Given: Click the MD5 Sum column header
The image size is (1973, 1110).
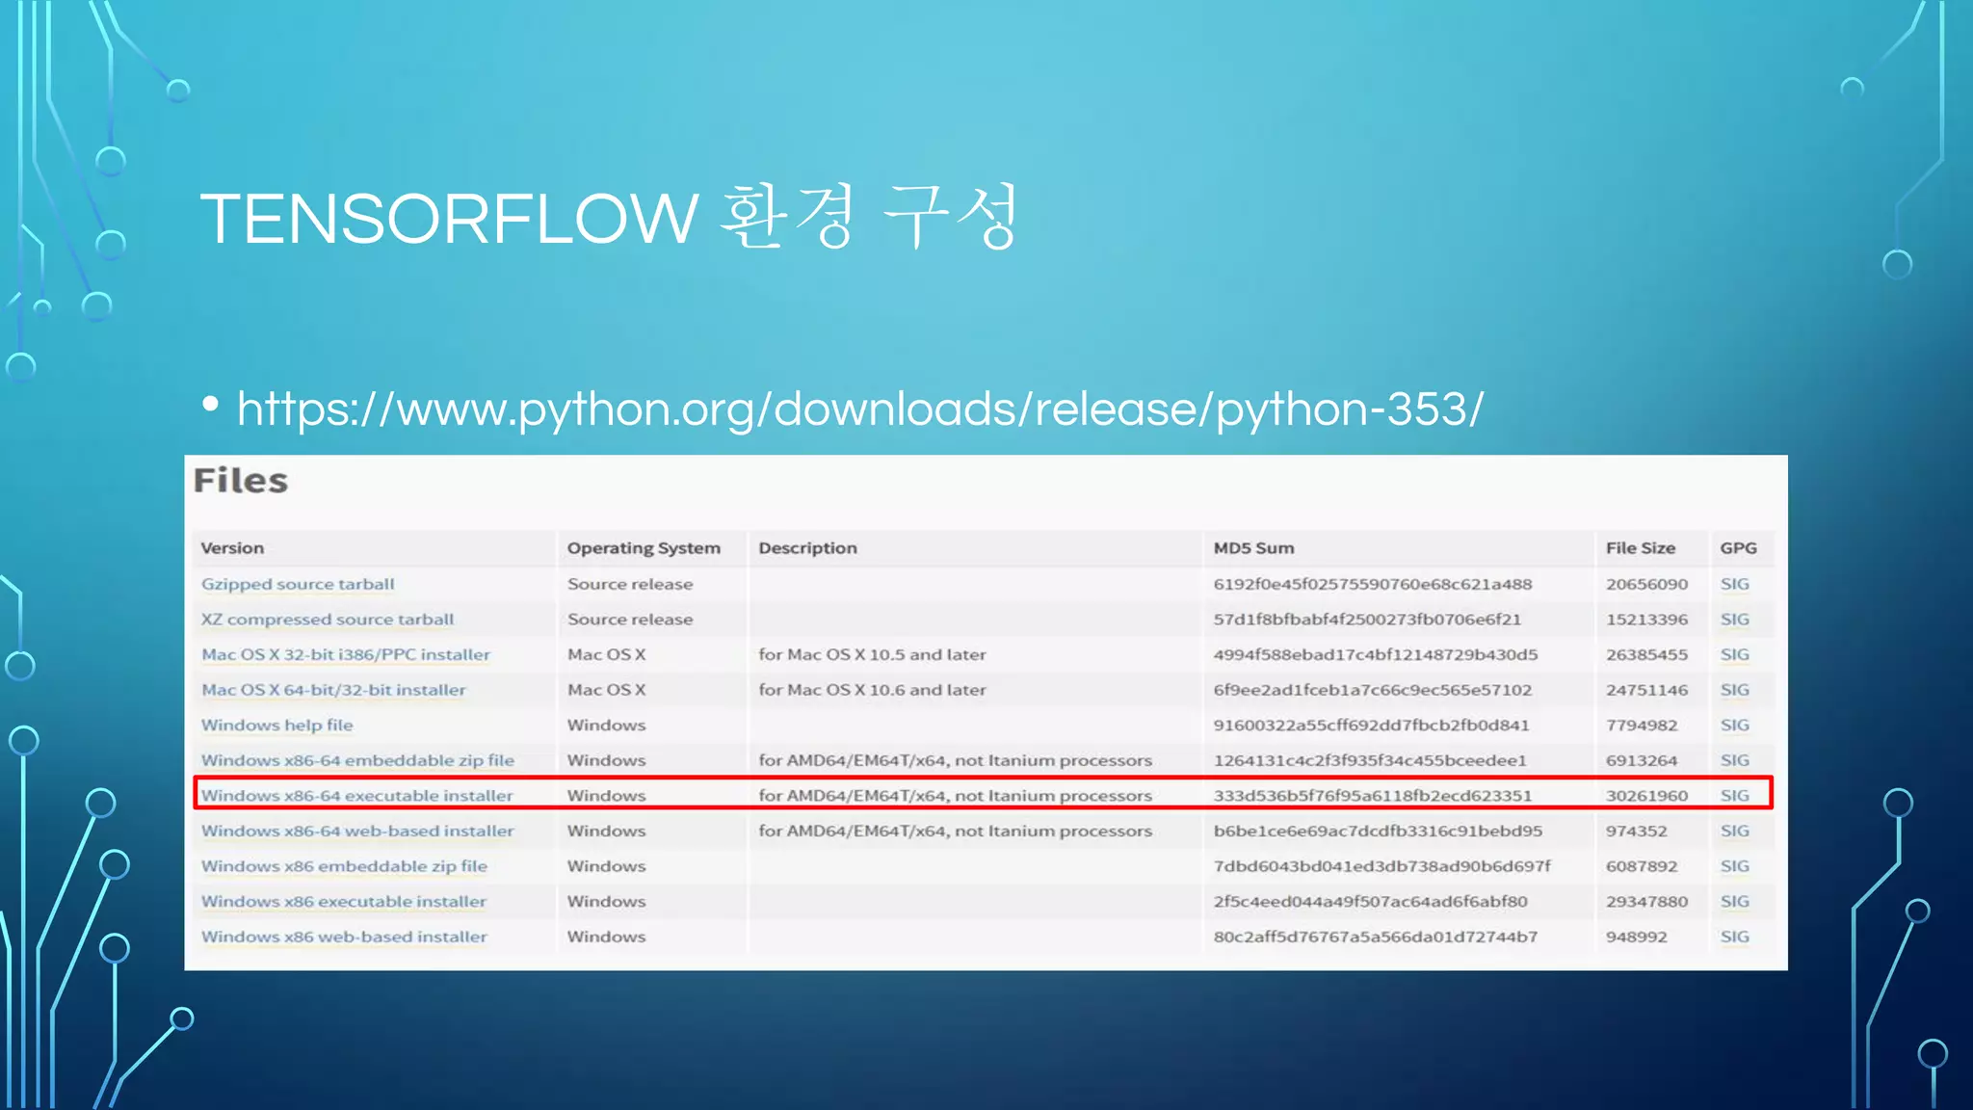Looking at the screenshot, I should tap(1253, 548).
